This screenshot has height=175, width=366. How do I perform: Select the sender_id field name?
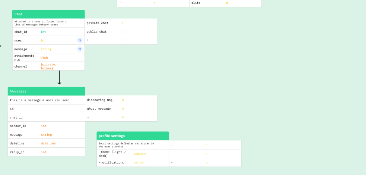coord(18,126)
